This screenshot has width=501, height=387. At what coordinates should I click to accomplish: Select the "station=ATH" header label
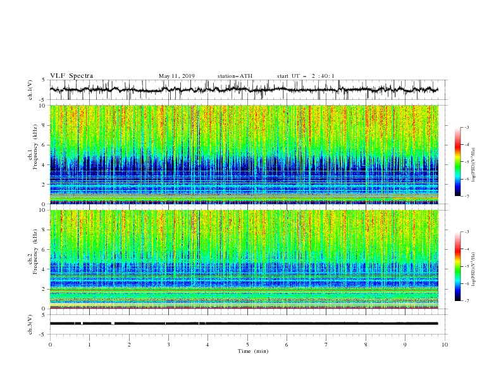[x=235, y=76]
